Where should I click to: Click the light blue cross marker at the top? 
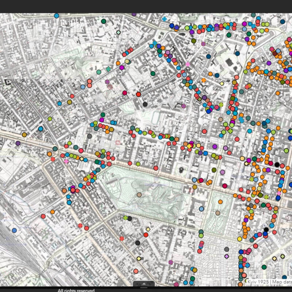[x=164, y=19]
